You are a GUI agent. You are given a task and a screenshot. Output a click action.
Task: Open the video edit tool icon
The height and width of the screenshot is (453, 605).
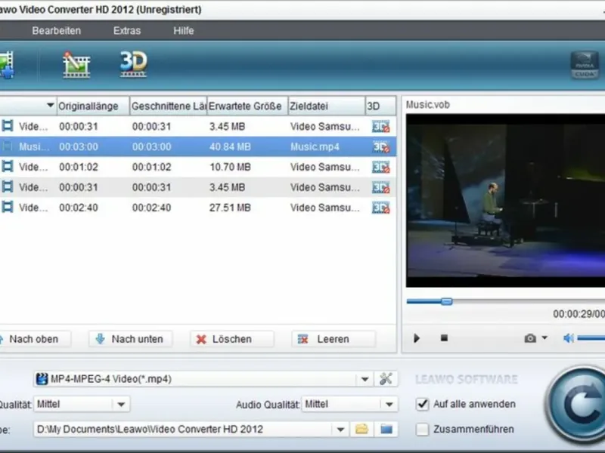pos(76,65)
